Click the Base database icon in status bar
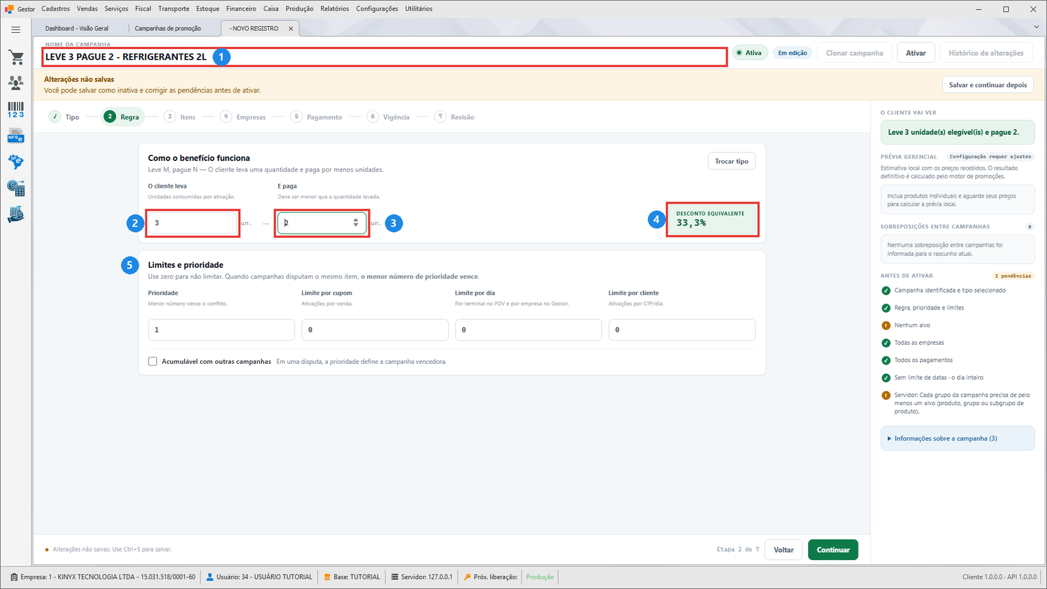The image size is (1047, 589). coord(327,577)
